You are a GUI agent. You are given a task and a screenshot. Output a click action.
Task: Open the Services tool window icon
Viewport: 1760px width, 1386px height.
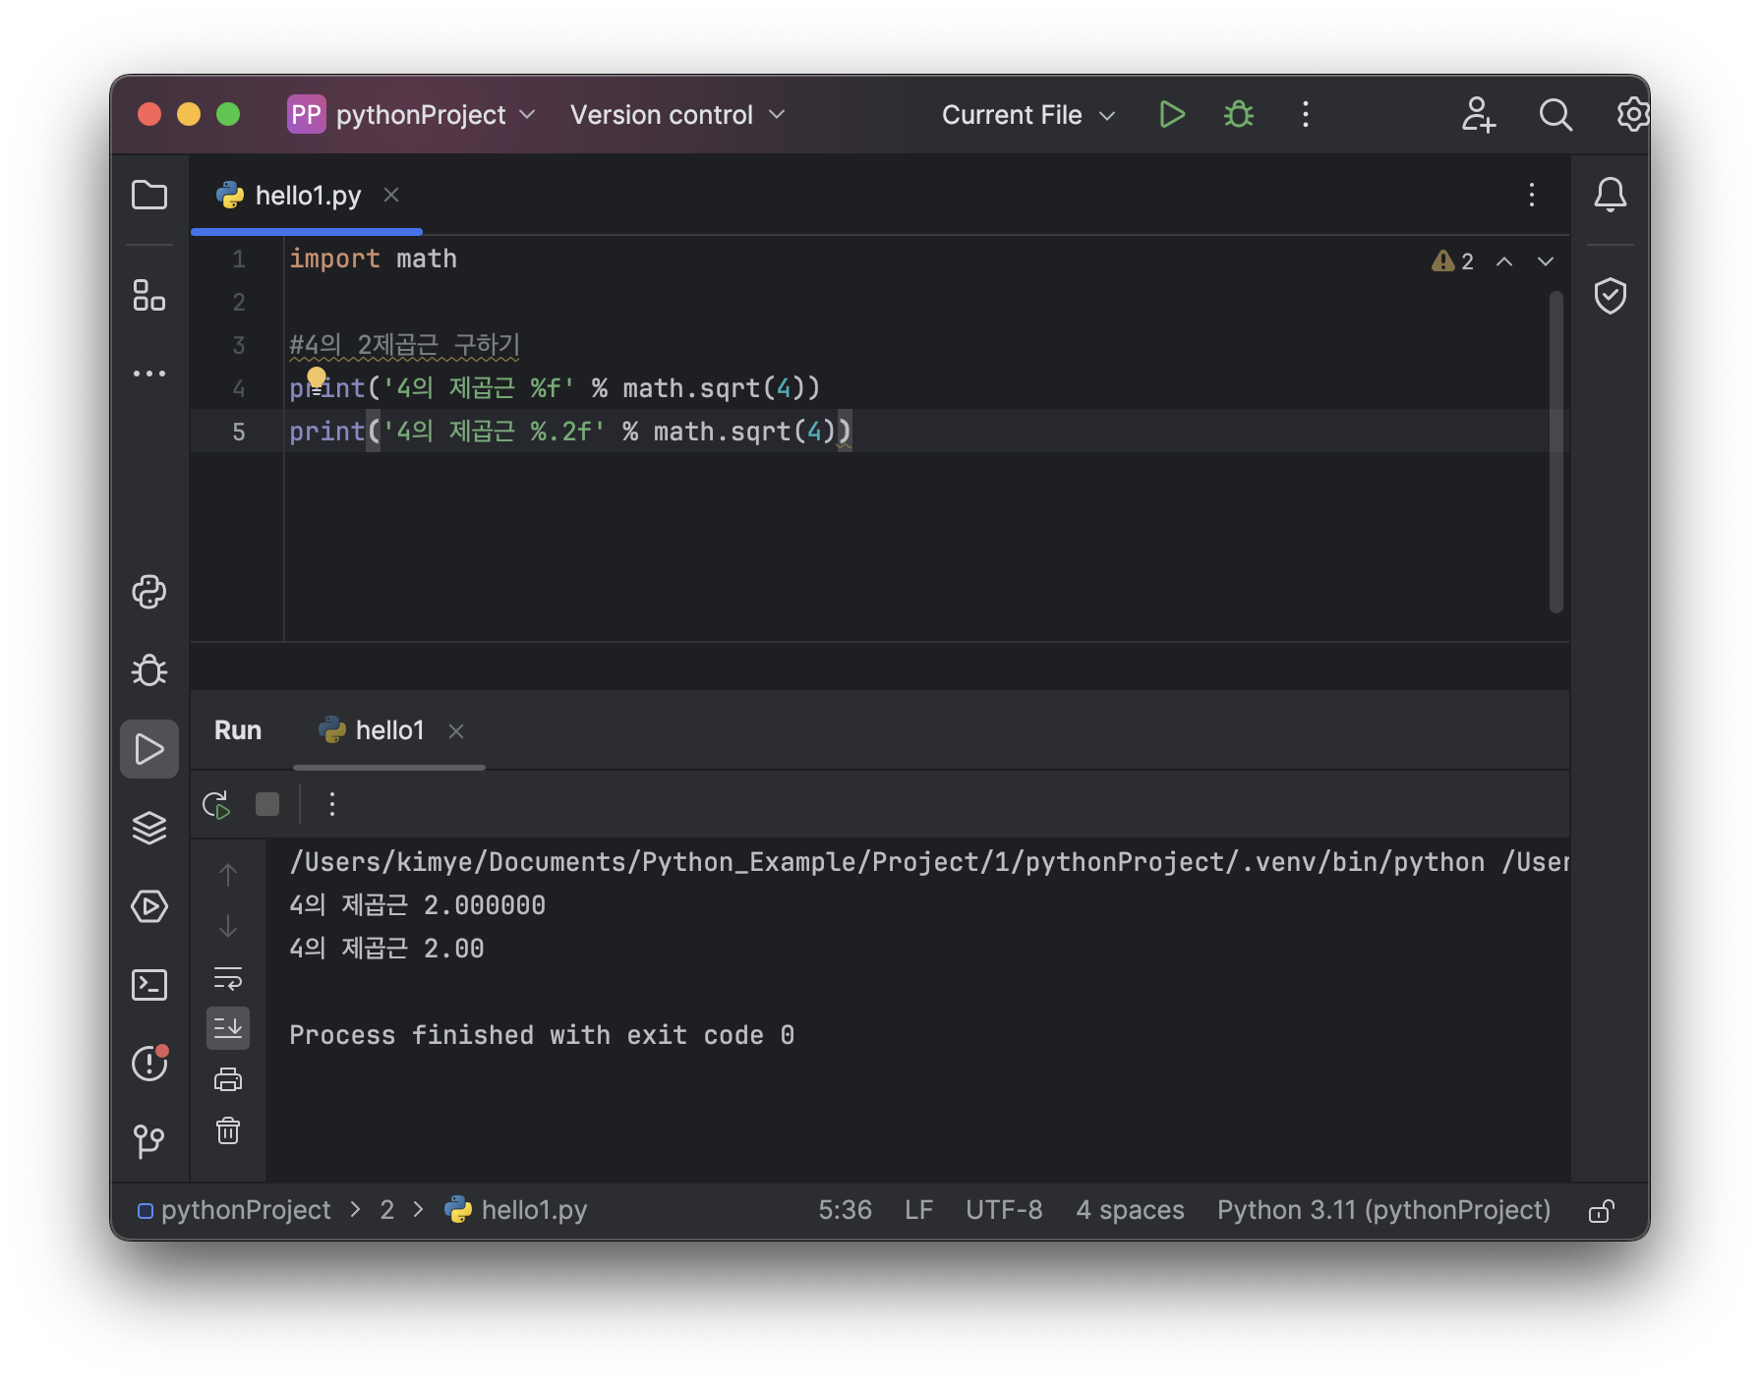149,906
